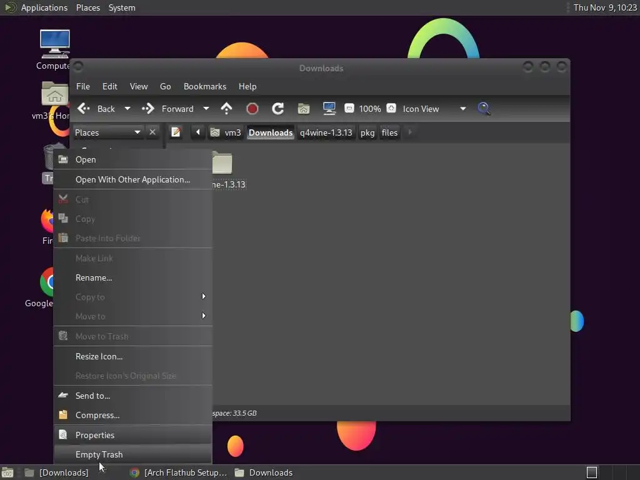Choose Send to in context menu
Image resolution: width=640 pixels, height=480 pixels.
click(133, 396)
